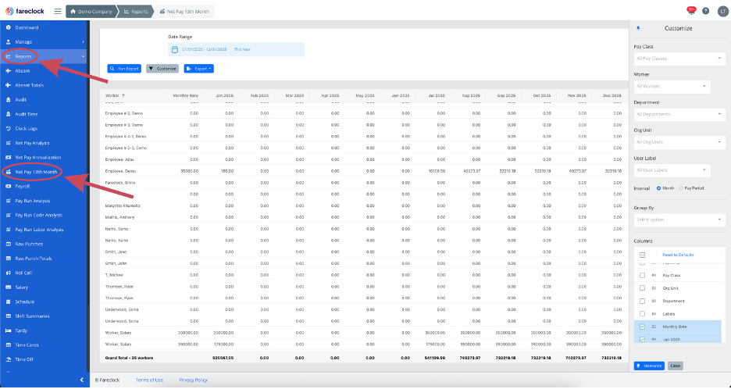
Task: Open the help question mark icon
Action: click(705, 11)
